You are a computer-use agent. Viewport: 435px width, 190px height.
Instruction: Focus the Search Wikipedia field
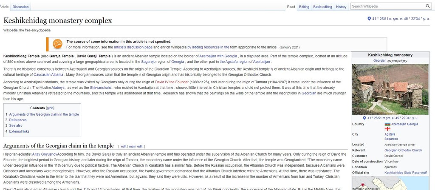click(388, 6)
